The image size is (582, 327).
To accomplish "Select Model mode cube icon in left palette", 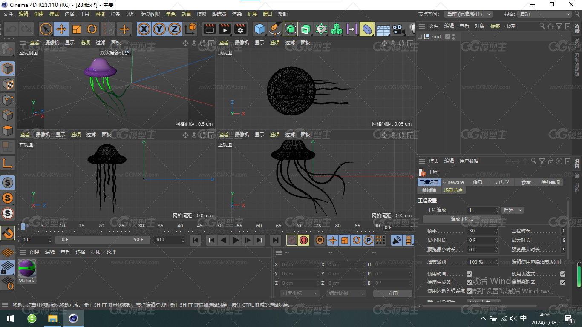I will [x=8, y=69].
